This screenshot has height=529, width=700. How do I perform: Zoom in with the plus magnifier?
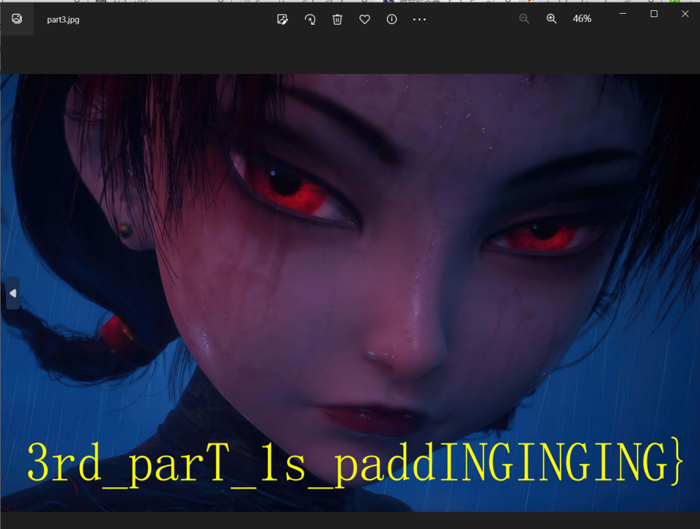coord(552,19)
